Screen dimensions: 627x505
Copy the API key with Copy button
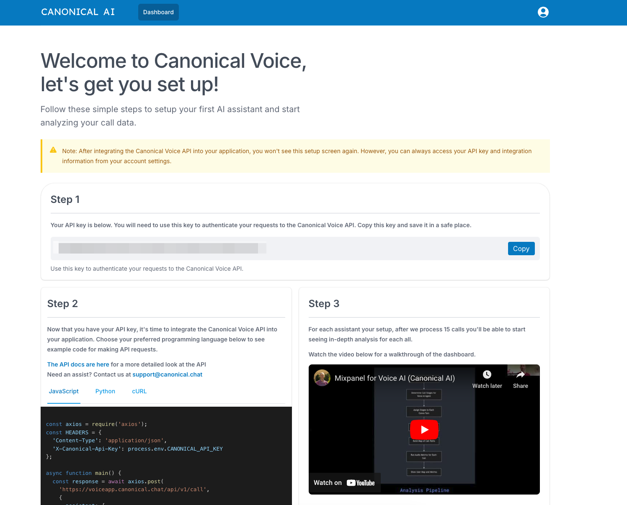521,249
